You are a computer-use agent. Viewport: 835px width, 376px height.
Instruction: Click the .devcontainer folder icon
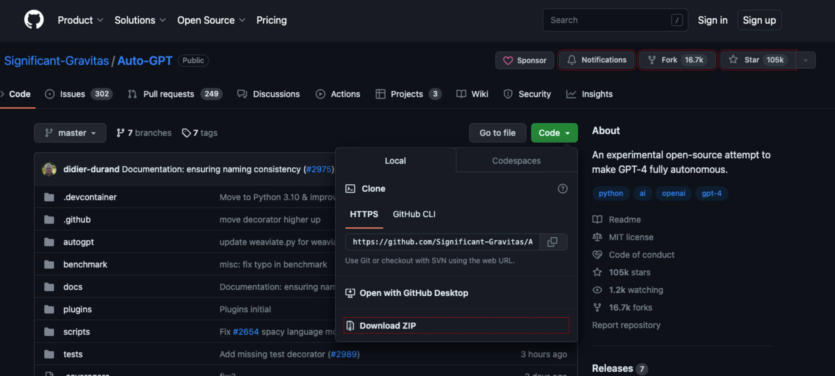pos(49,197)
